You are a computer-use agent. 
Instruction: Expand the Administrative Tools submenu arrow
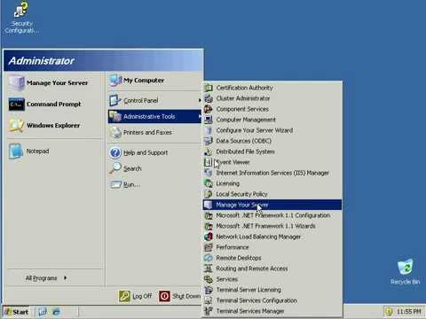(200, 116)
